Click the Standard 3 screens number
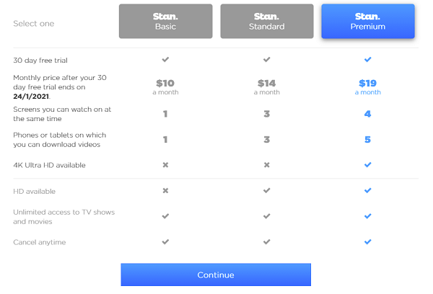Viewport: 433px width, 294px height. coord(266,114)
